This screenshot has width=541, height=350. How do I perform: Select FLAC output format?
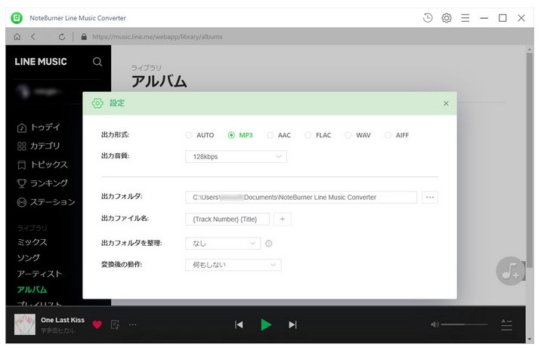[x=318, y=135]
